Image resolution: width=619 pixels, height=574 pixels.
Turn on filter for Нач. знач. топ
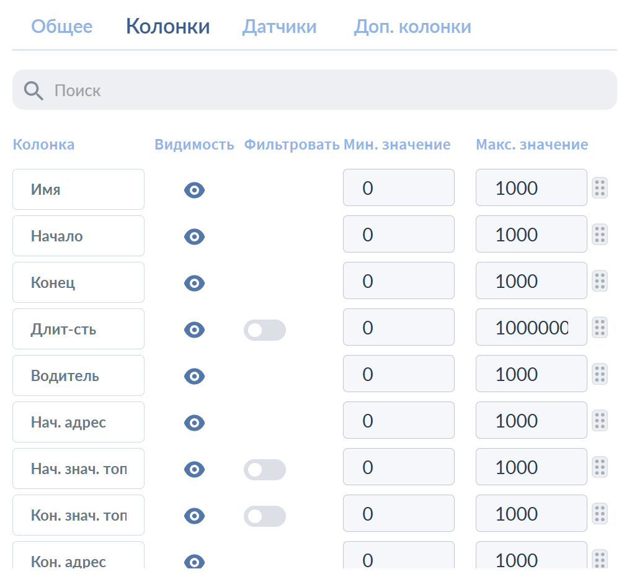tap(264, 470)
